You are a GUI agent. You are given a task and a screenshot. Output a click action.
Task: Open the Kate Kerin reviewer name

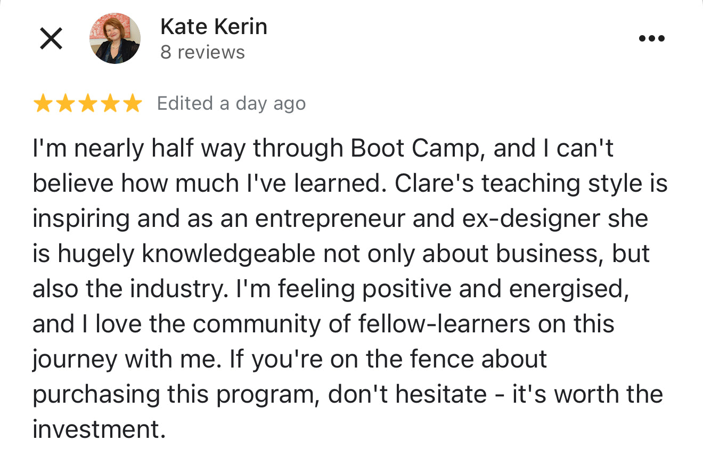click(x=214, y=26)
